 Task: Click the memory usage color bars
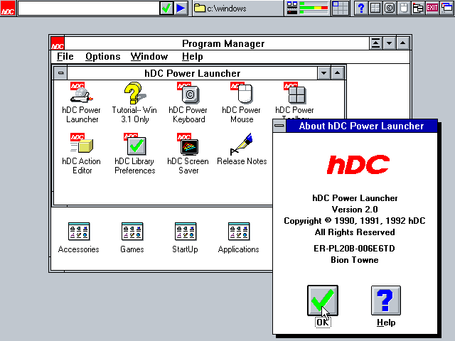point(314,8)
